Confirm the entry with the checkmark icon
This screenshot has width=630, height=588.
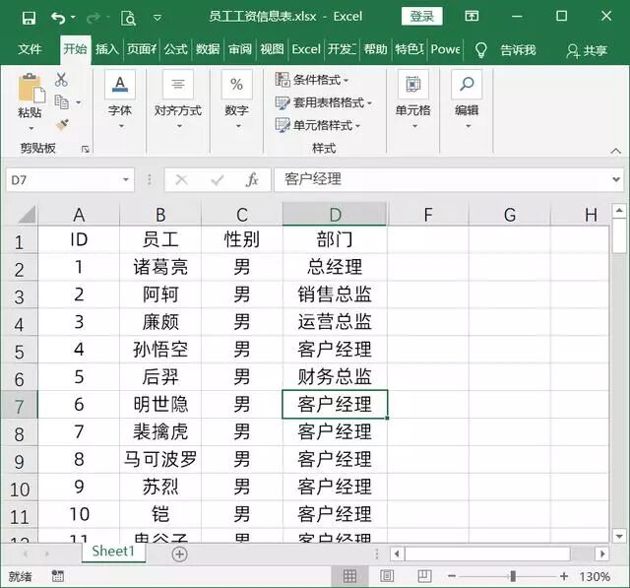[x=217, y=180]
